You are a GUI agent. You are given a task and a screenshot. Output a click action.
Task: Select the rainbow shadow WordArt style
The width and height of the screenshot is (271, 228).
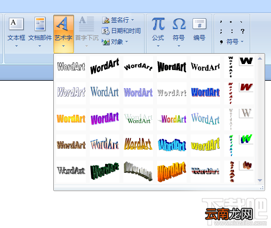pos(172,119)
